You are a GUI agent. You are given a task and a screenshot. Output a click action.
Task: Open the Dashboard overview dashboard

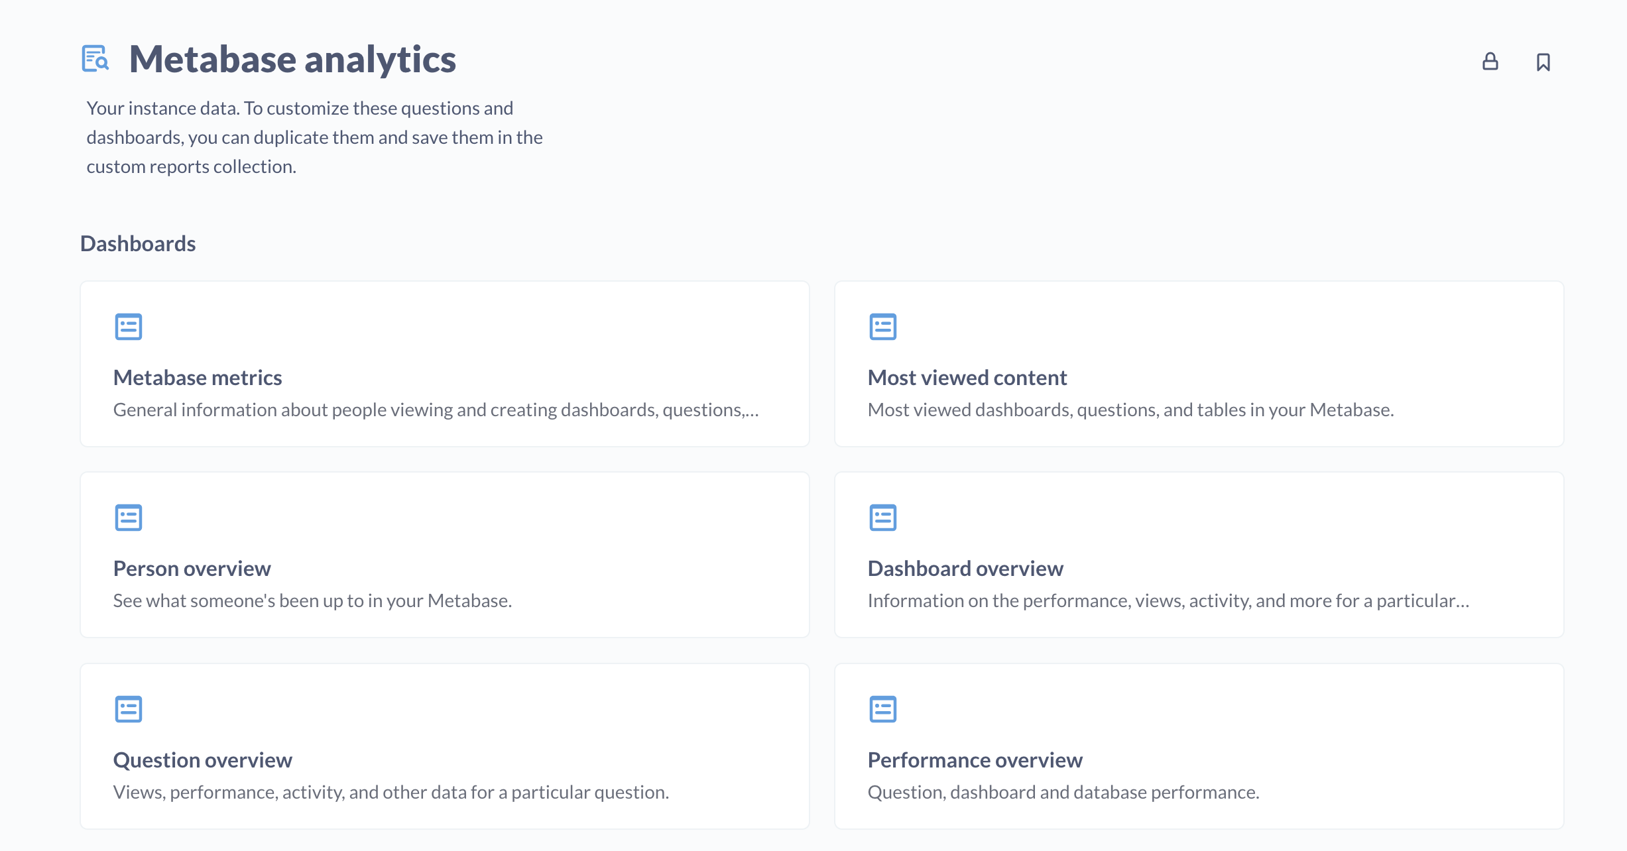(x=965, y=568)
